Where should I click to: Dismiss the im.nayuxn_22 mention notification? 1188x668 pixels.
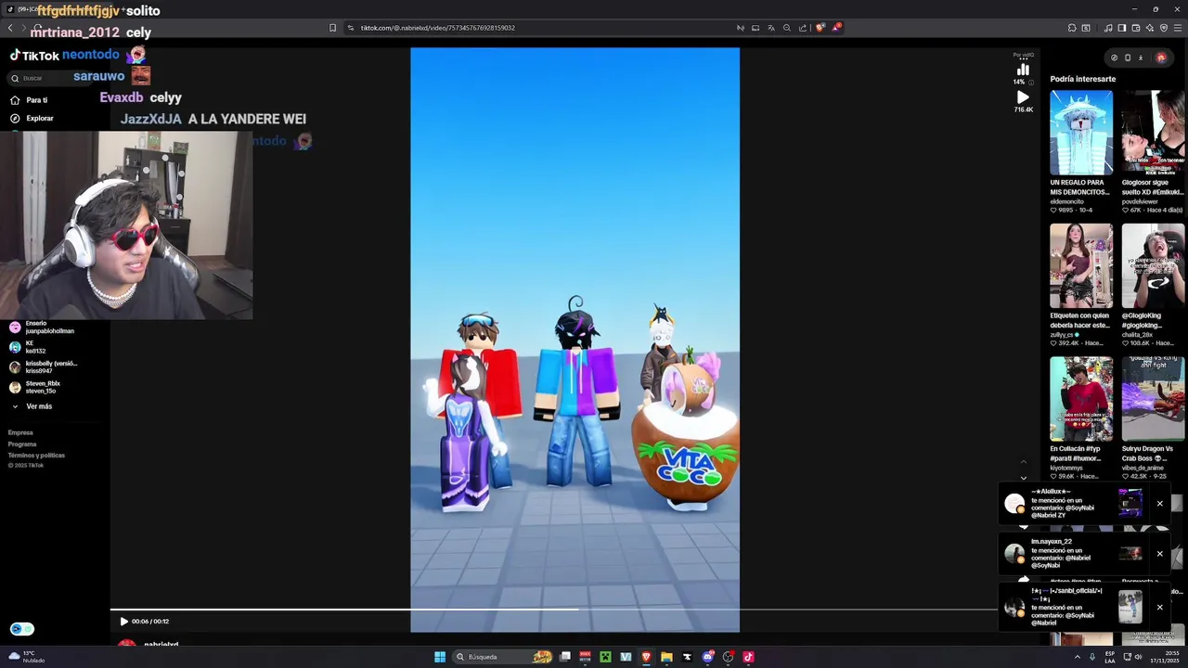click(1159, 554)
